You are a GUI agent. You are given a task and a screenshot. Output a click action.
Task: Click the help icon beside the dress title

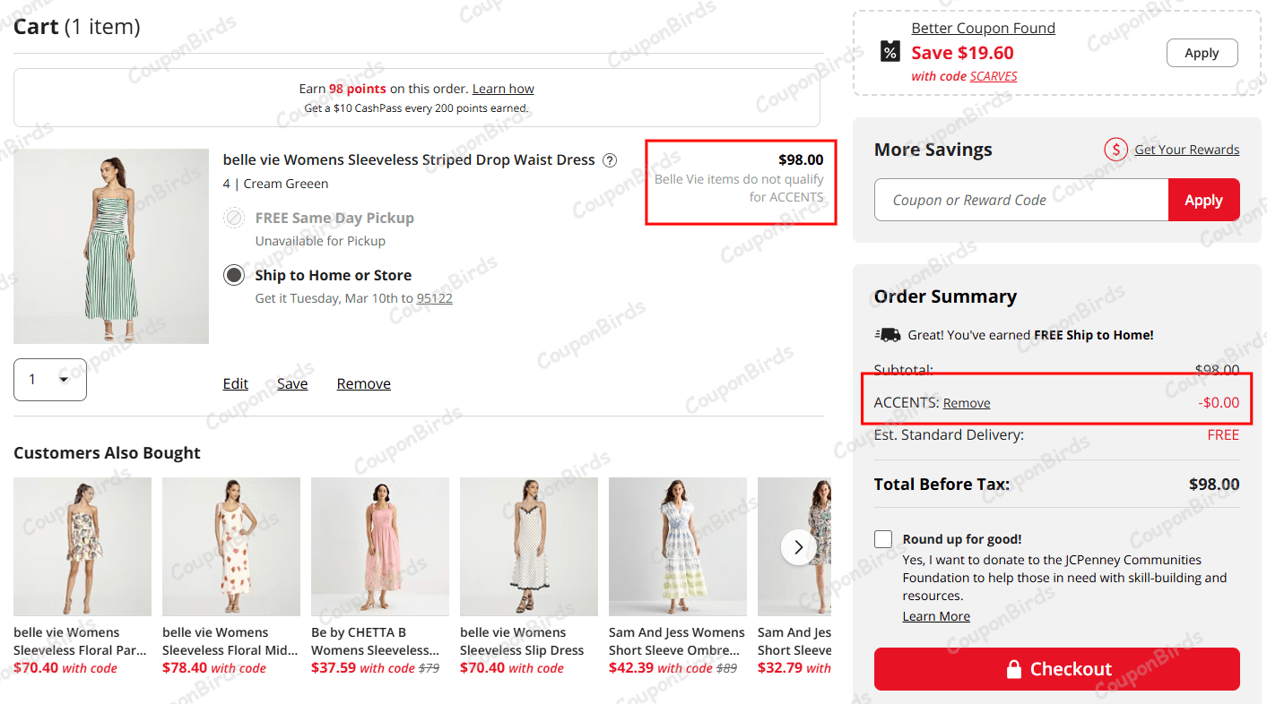click(x=610, y=160)
